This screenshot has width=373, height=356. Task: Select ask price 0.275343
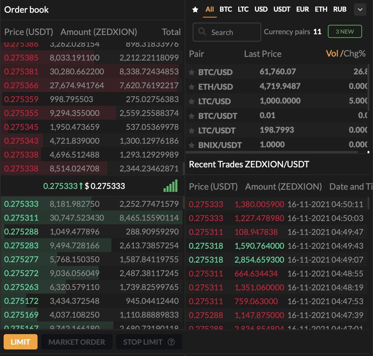21,140
